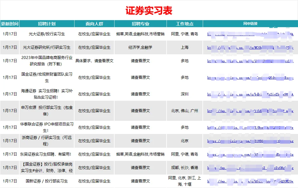Click 1月17日 in the 海通证券 row
This screenshot has height=188, width=298.
click(x=10, y=94)
